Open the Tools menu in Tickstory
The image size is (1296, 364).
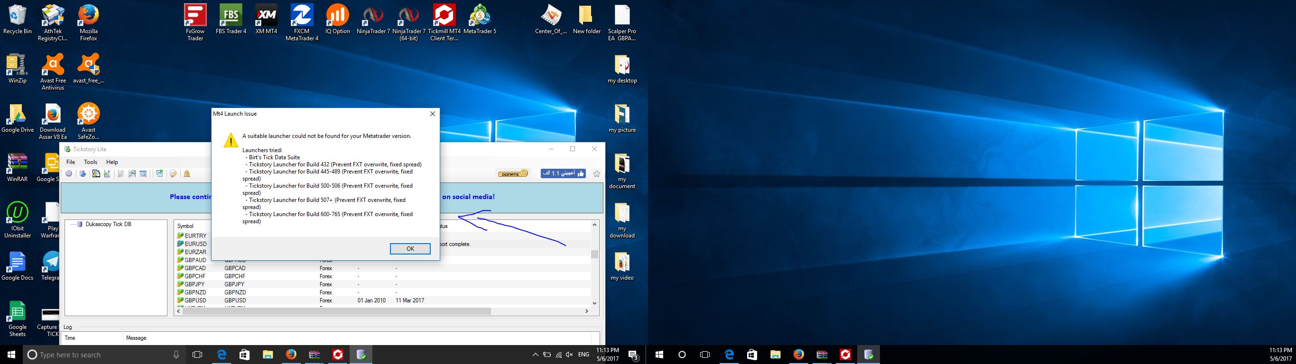(x=91, y=162)
